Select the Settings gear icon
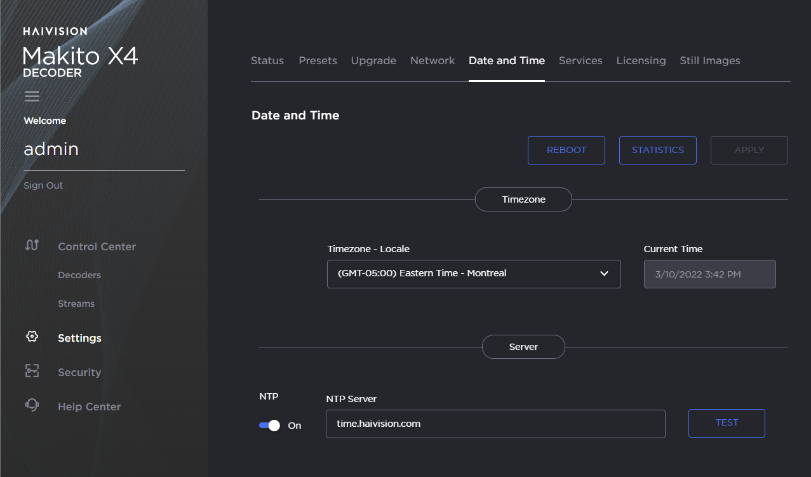The height and width of the screenshot is (477, 811). [x=32, y=336]
